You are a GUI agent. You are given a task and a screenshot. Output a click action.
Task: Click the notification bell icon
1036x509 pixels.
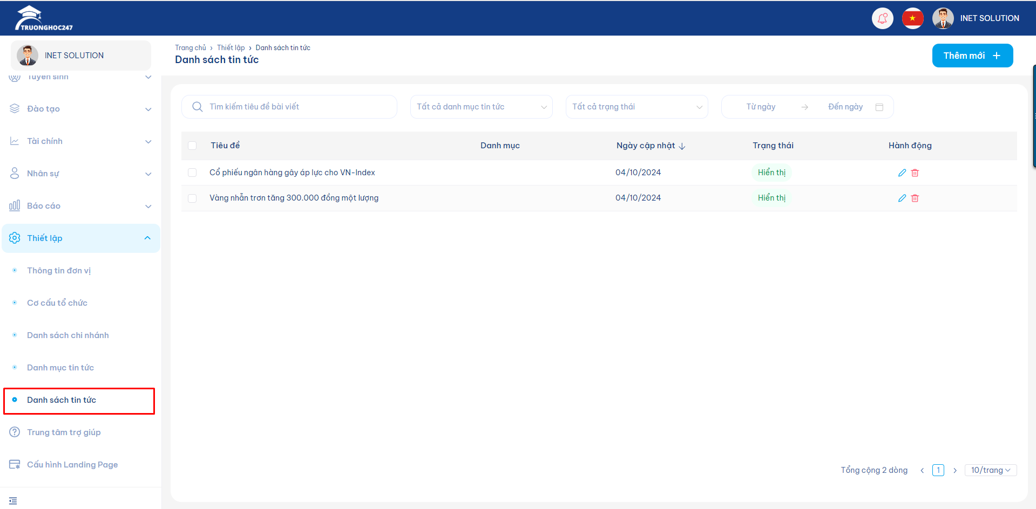(882, 18)
